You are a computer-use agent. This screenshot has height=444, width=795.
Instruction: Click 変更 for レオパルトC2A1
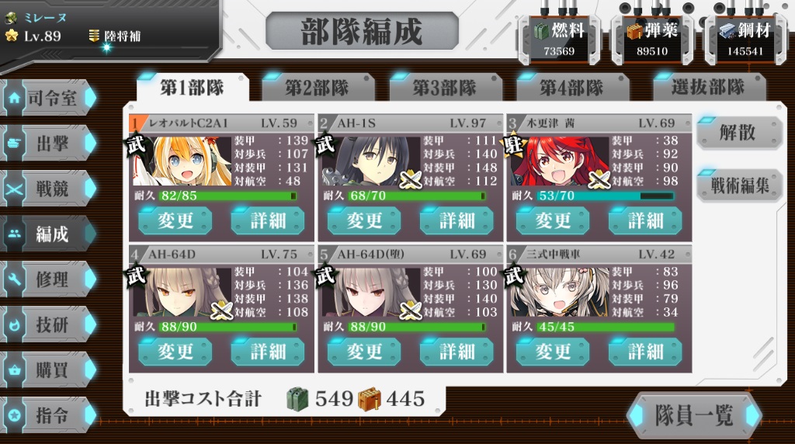(x=175, y=220)
